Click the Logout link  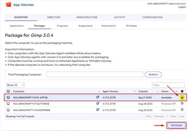(182, 7)
